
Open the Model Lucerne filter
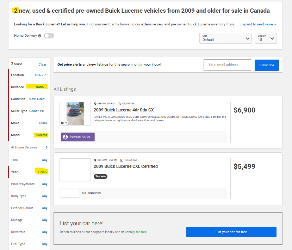point(29,135)
